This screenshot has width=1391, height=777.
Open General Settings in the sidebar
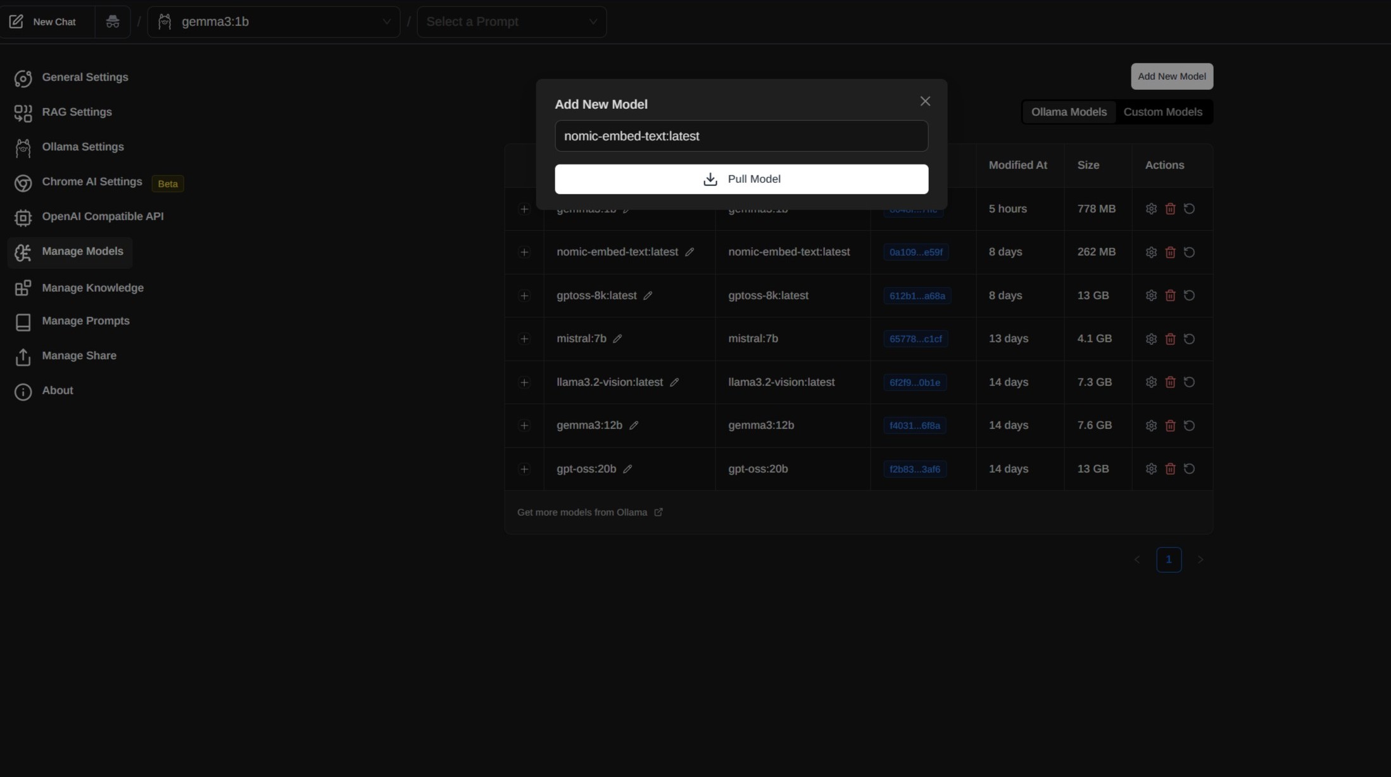(71, 77)
